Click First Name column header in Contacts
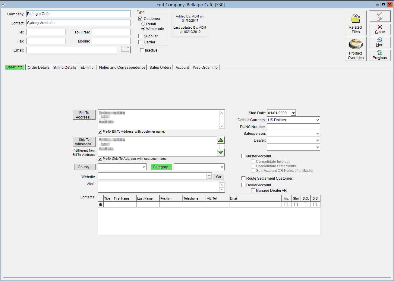This screenshot has height=281, width=394. coord(125,198)
